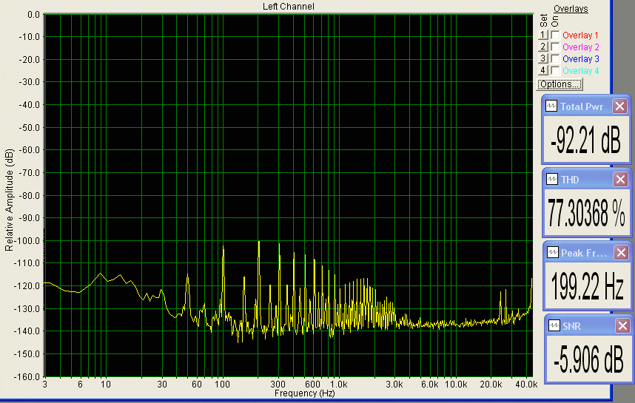The width and height of the screenshot is (635, 403).
Task: Click the Total Pwr panel waveform icon
Action: [551, 106]
